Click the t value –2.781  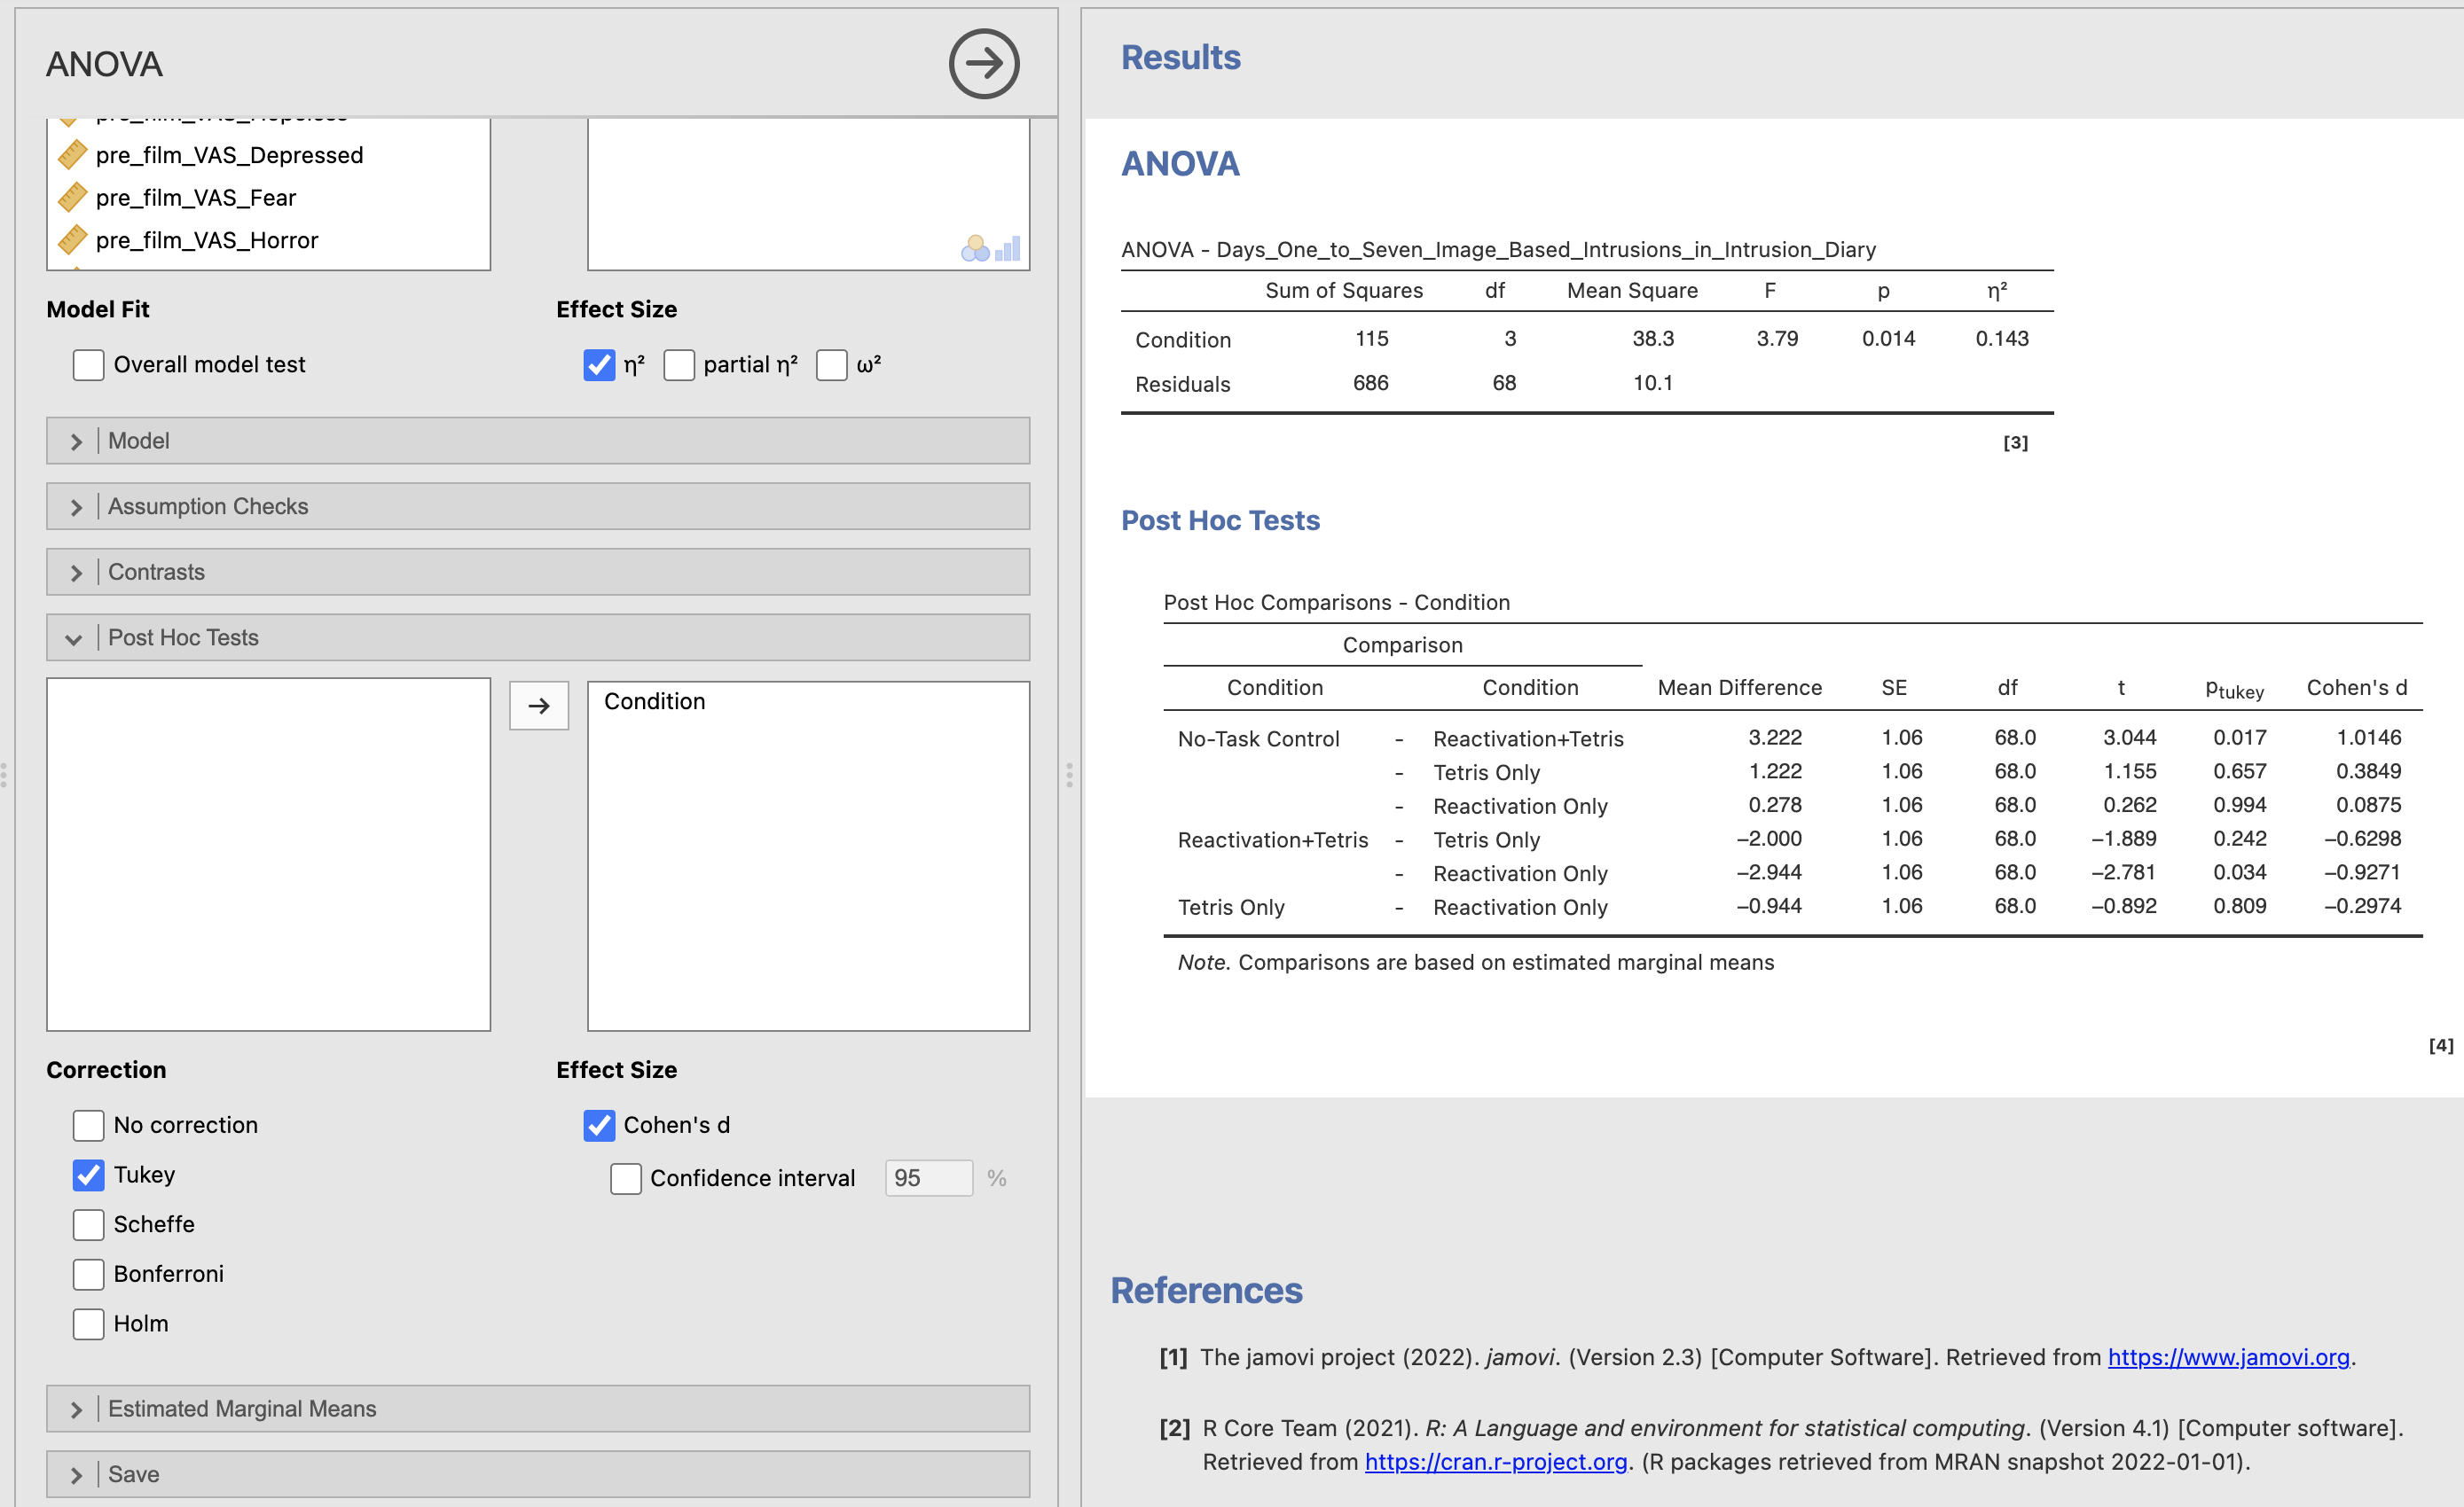click(2124, 872)
